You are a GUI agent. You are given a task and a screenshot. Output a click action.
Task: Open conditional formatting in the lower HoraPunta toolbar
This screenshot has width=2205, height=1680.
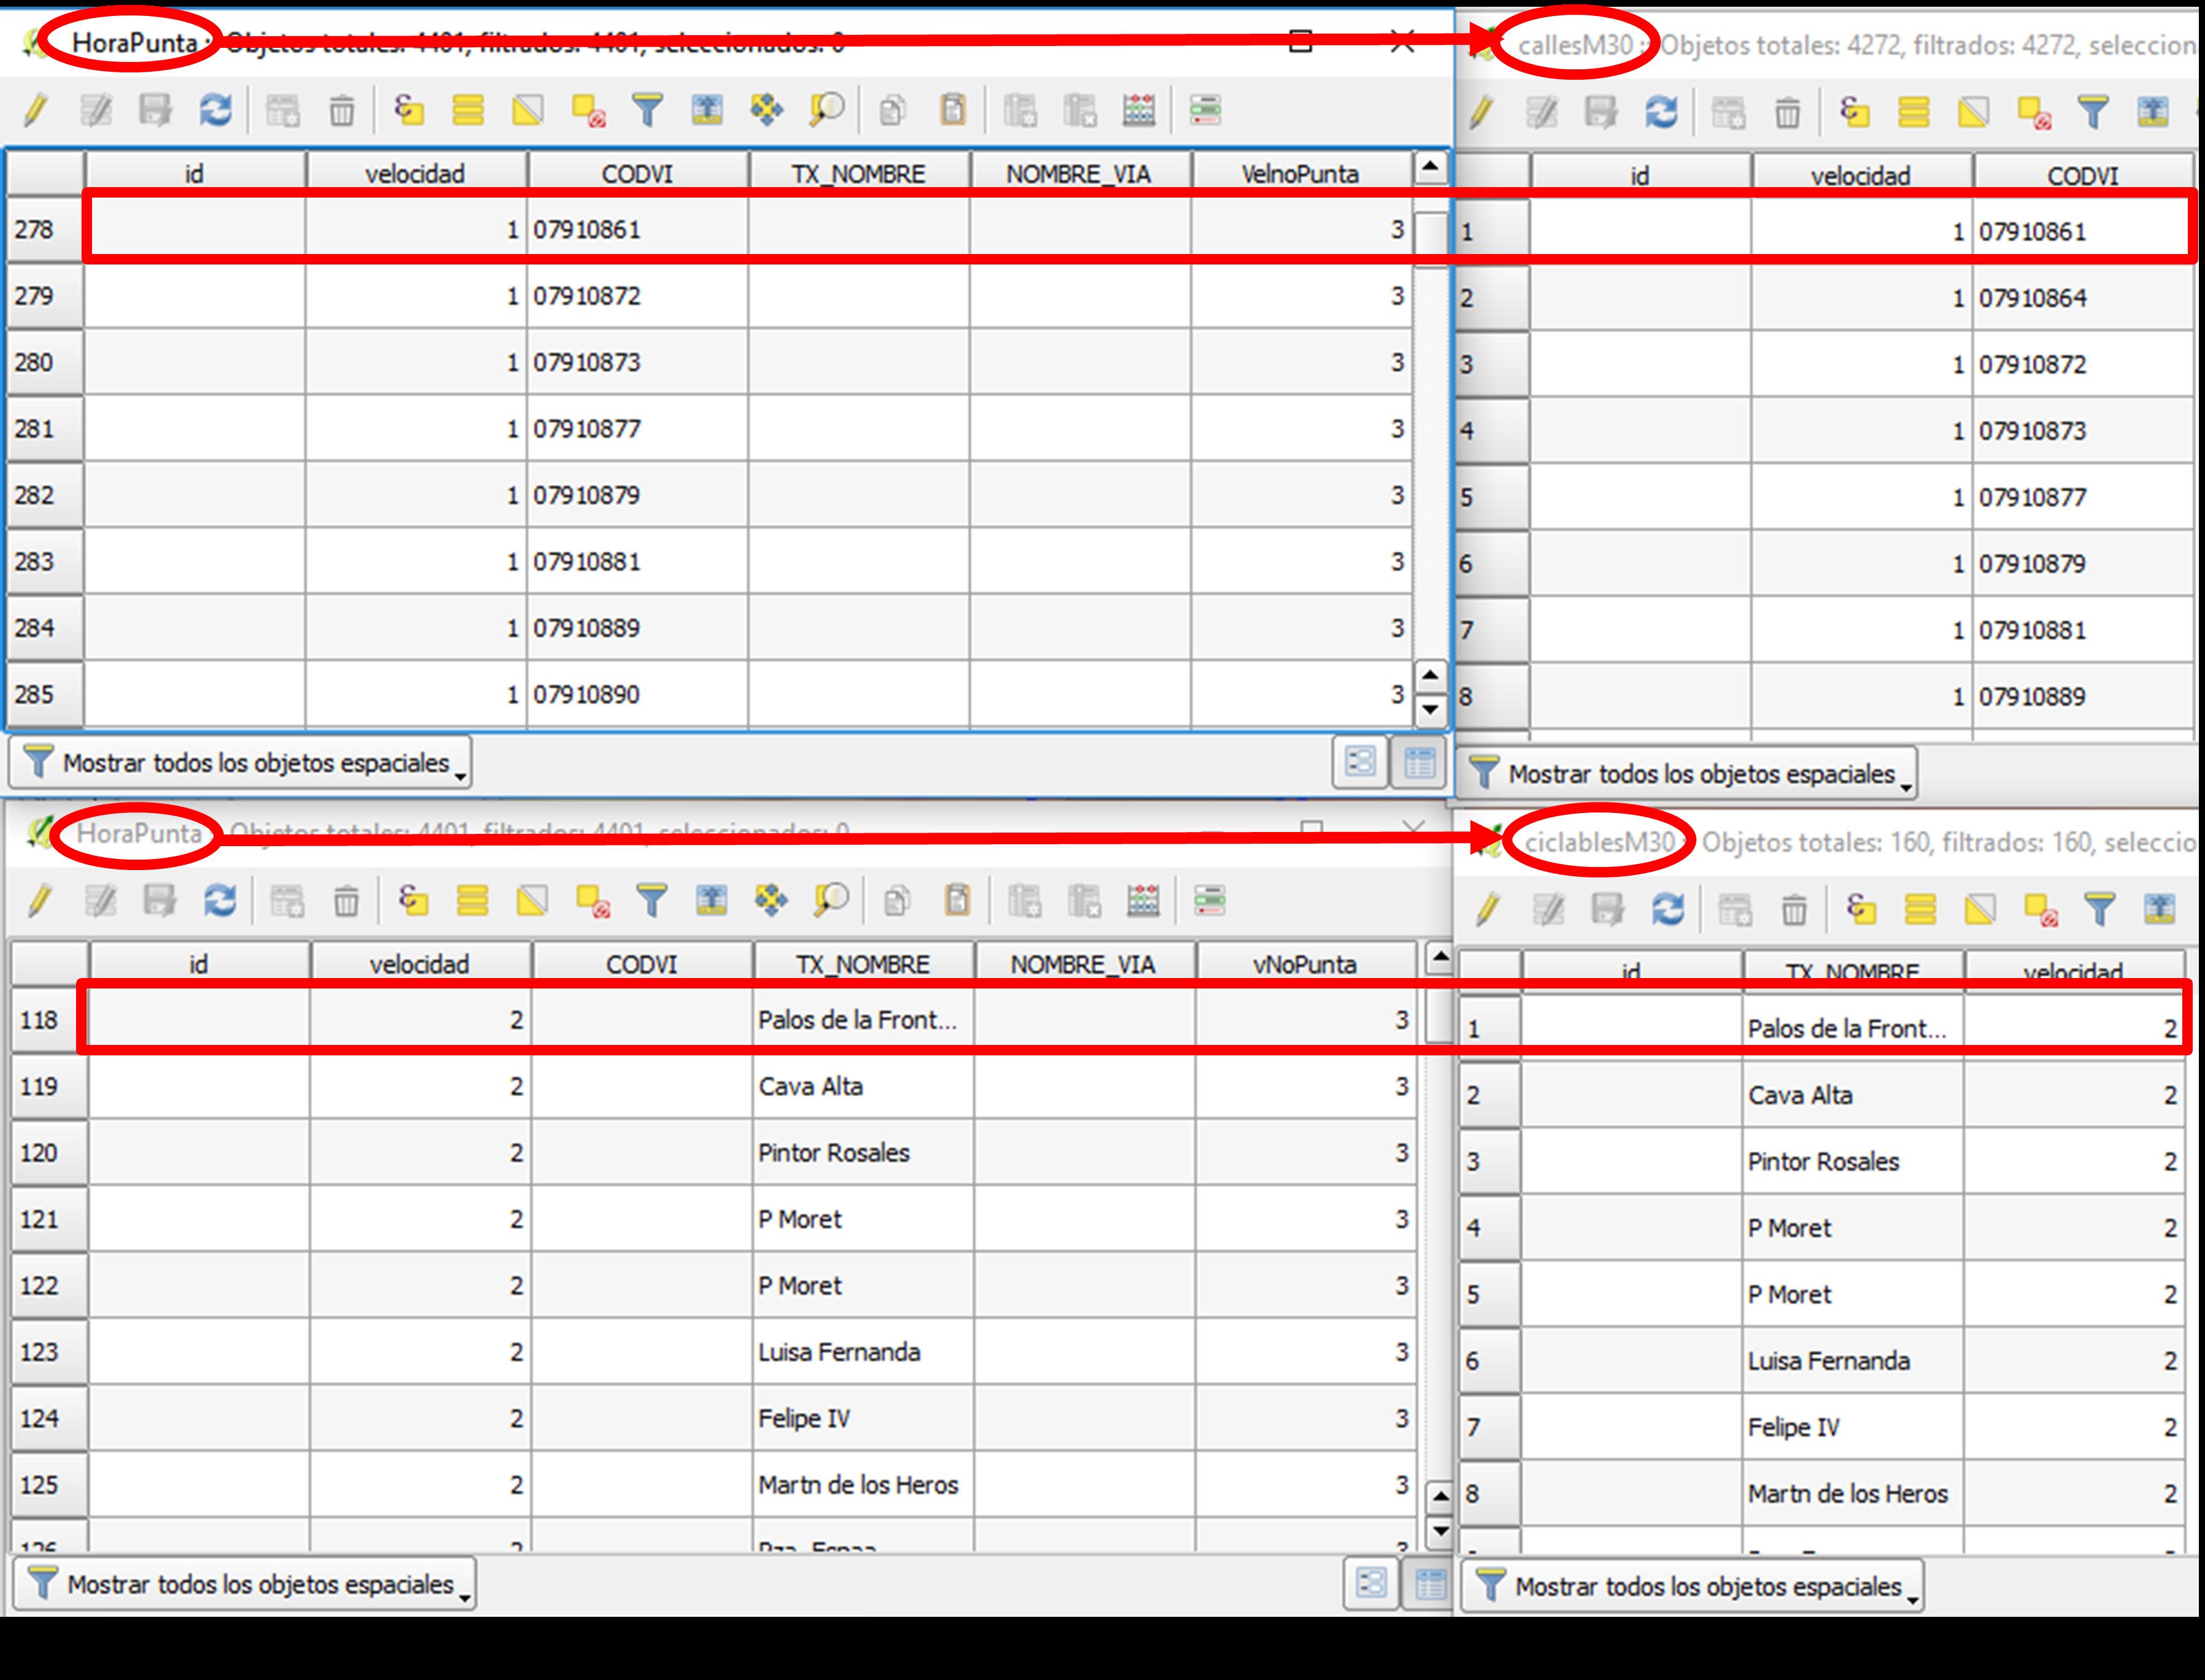coord(1209,901)
